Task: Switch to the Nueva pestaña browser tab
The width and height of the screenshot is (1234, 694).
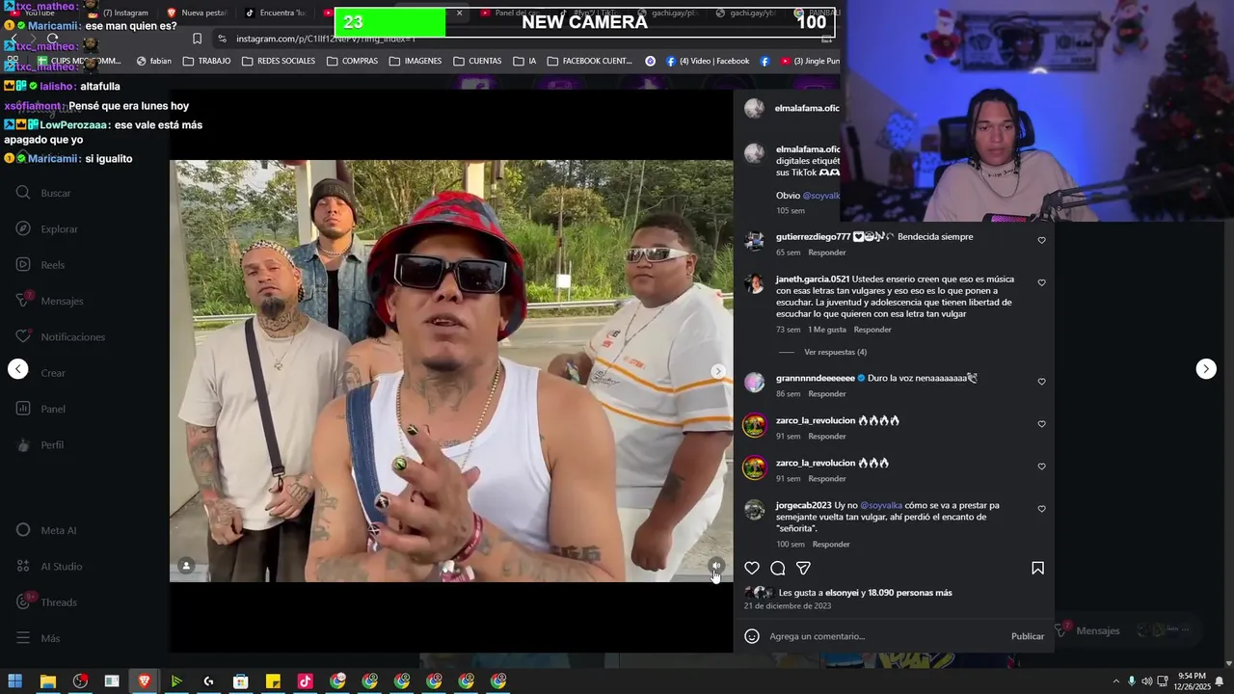Action: point(198,13)
